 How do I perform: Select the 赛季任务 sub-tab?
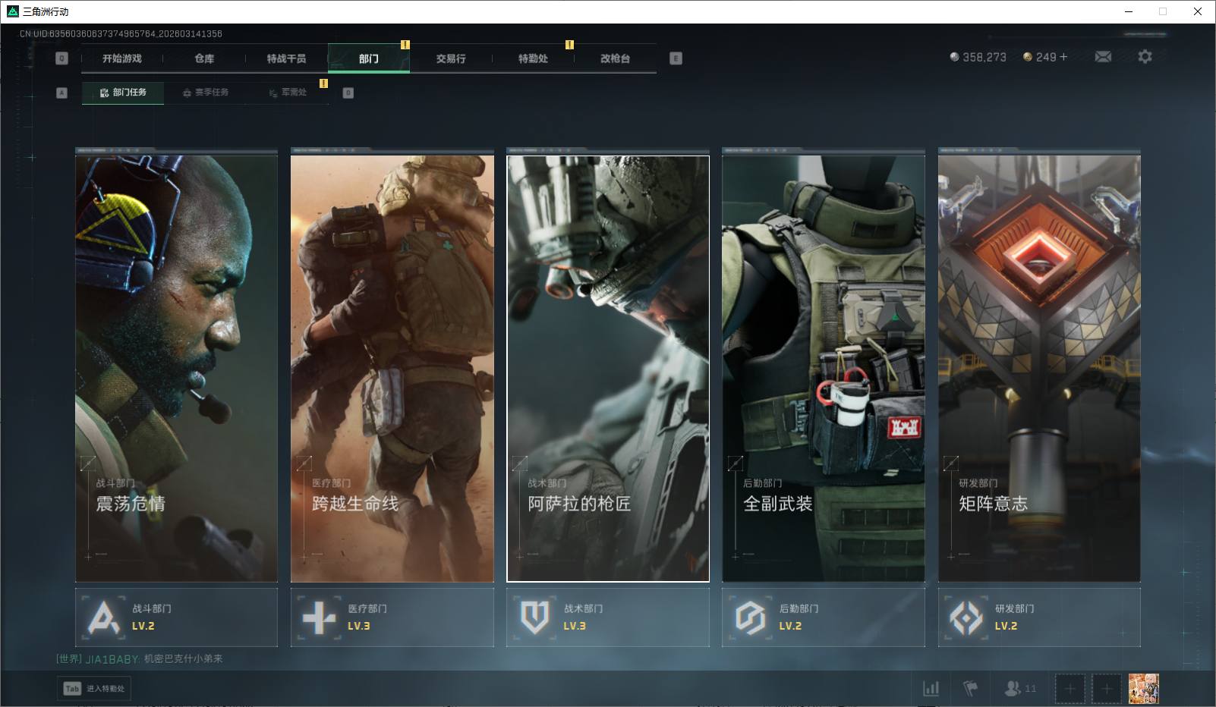205,93
